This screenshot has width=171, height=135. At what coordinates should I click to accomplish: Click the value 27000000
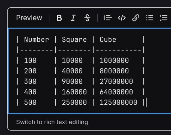(116, 81)
